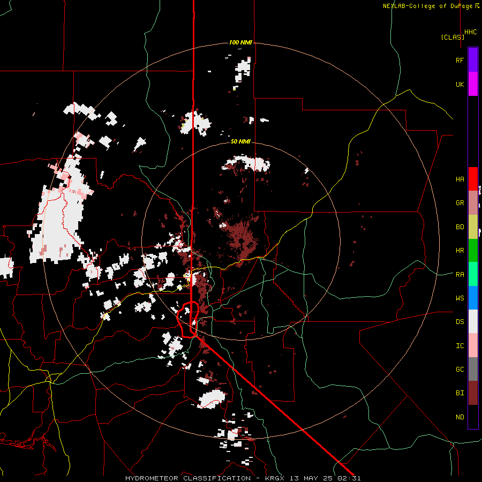Click the DS legend label
482x482 pixels.
[x=460, y=322]
